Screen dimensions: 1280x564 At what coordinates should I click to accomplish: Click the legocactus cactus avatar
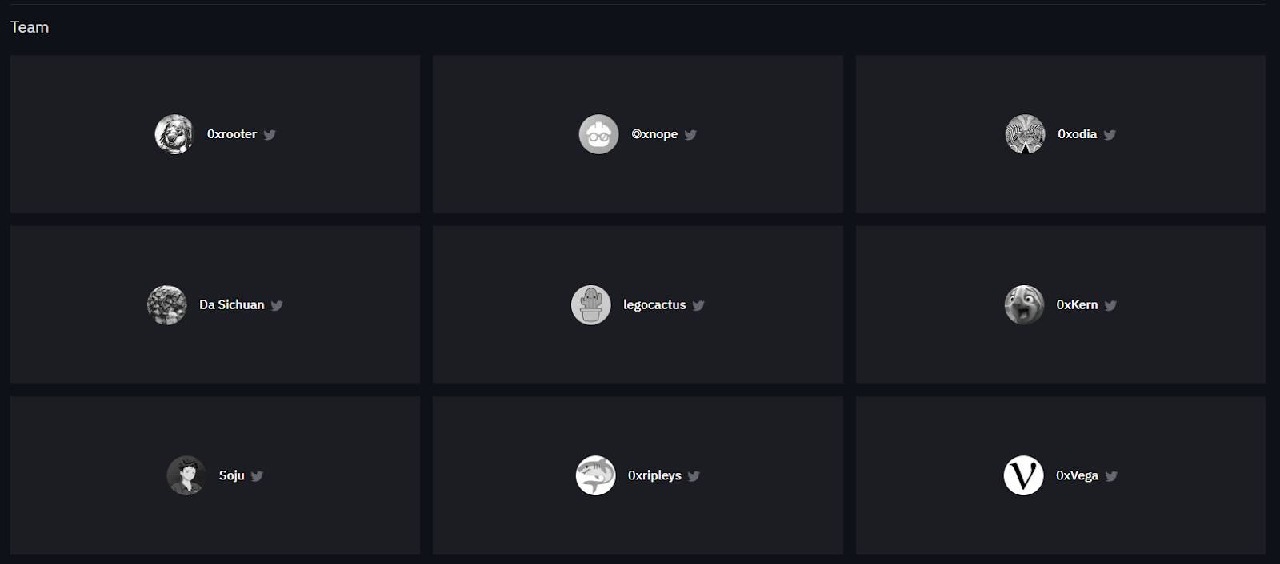[591, 305]
